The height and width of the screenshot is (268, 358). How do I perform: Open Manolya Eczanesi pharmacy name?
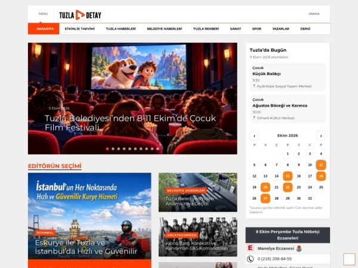(276, 248)
